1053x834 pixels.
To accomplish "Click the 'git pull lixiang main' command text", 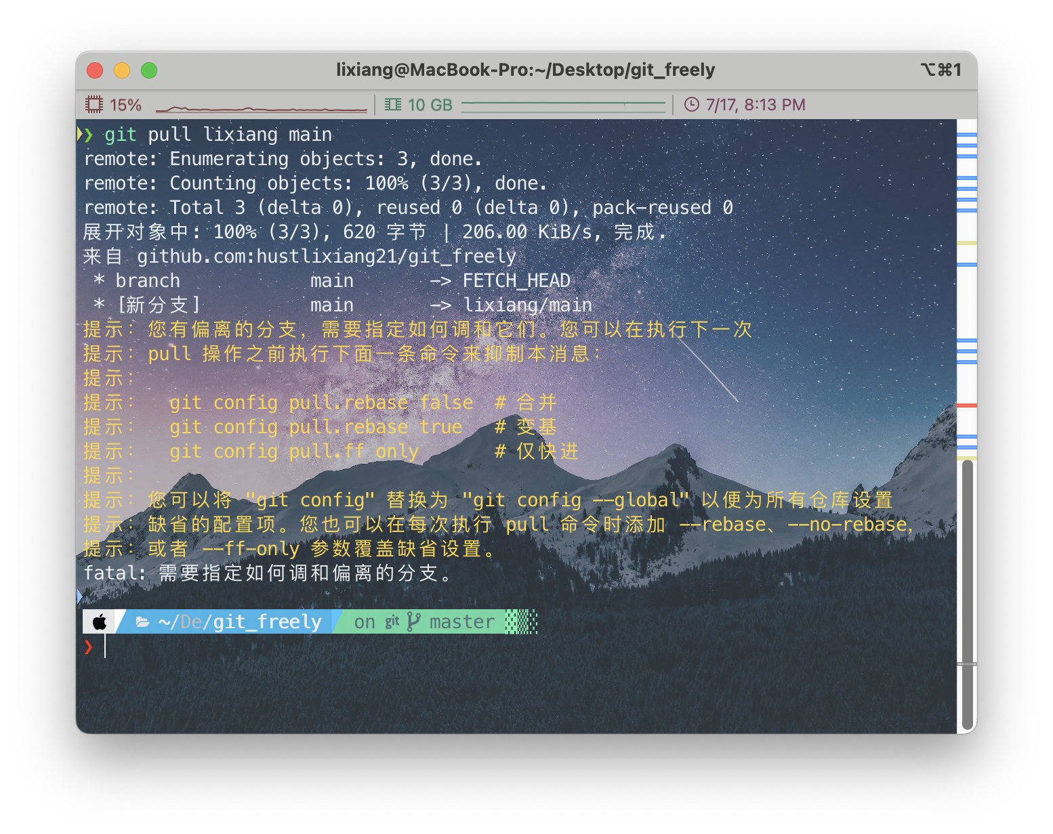I will (218, 134).
